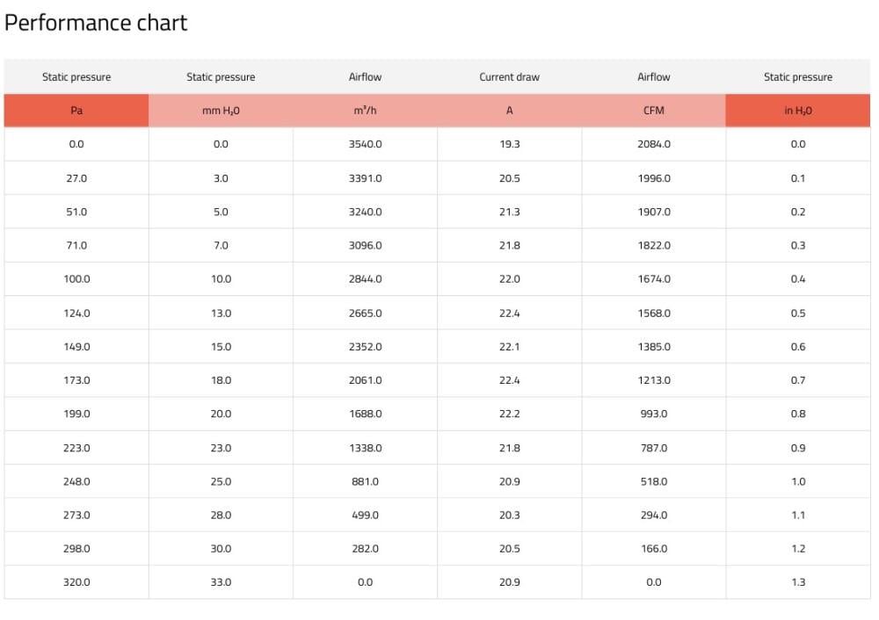Image resolution: width=879 pixels, height=620 pixels.
Task: Select the CFM airflow unit header
Action: pyautogui.click(x=653, y=111)
